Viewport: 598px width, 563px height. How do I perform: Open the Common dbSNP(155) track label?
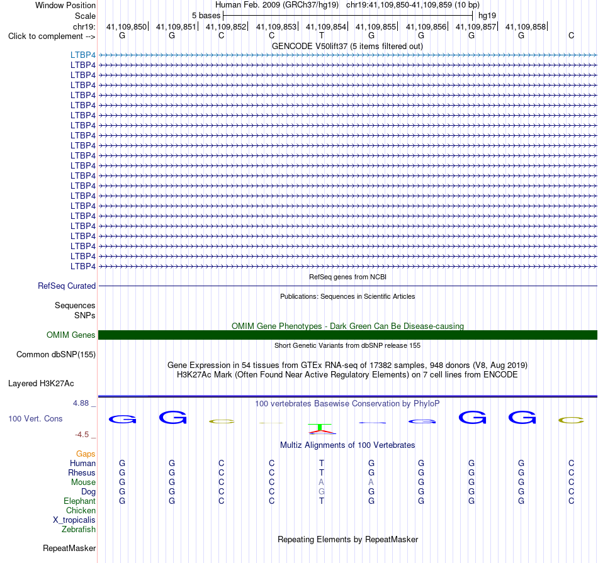coord(55,354)
